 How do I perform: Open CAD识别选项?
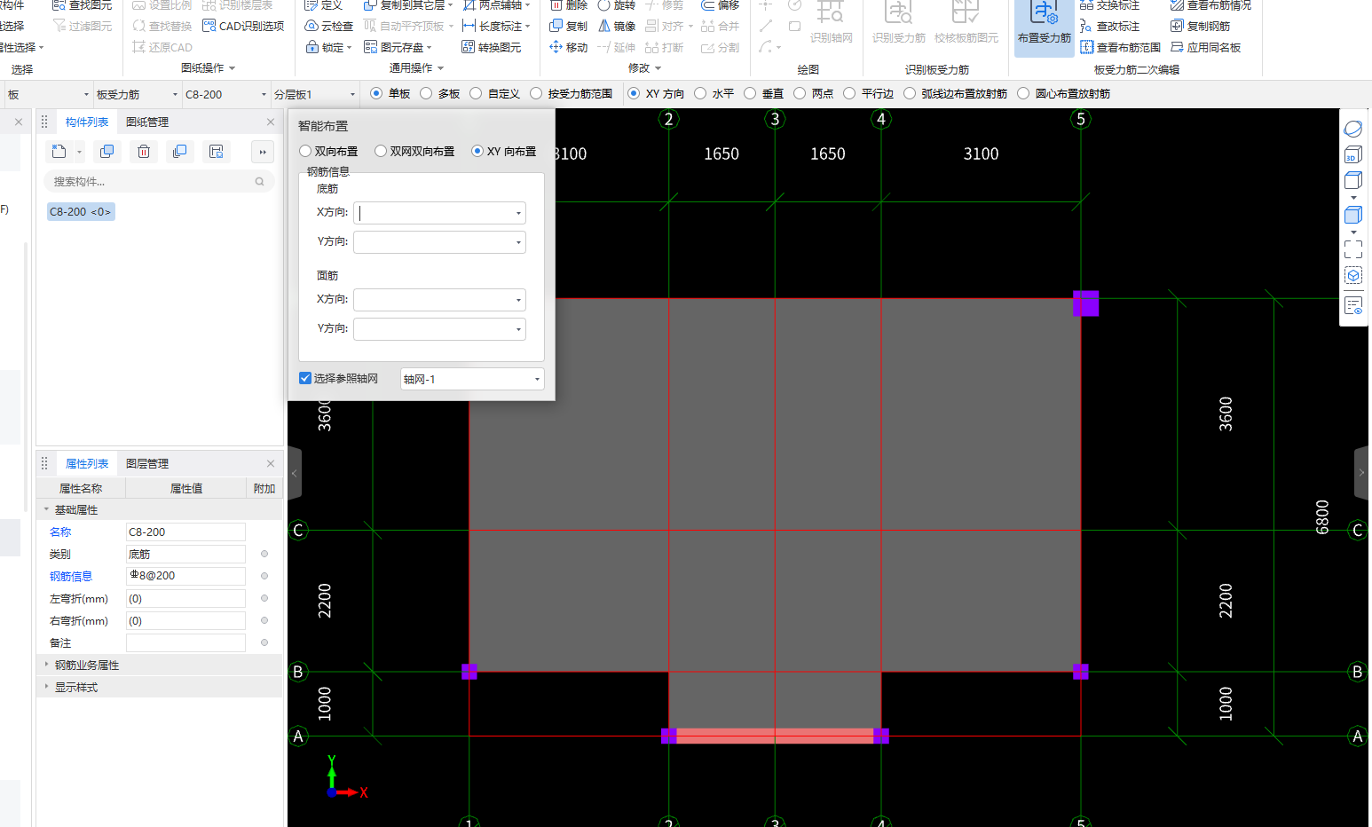pos(243,26)
